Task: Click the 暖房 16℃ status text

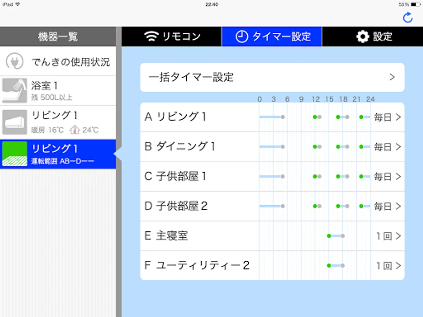Action: coord(48,130)
